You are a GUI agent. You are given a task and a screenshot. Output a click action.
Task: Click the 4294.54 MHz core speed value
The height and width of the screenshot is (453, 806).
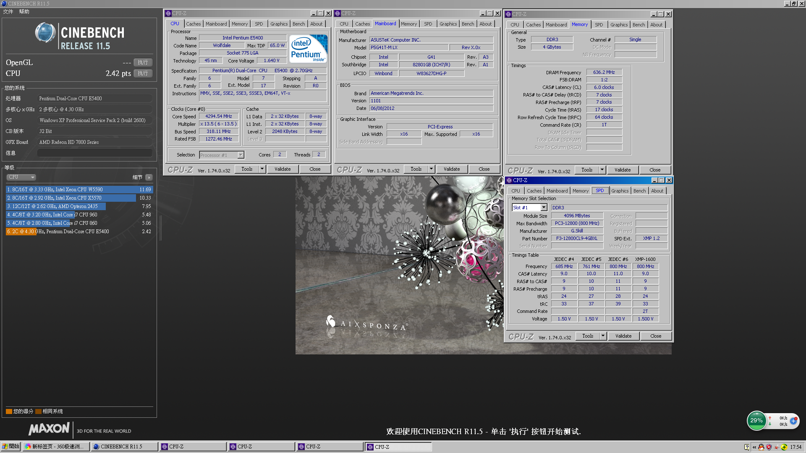[219, 117]
